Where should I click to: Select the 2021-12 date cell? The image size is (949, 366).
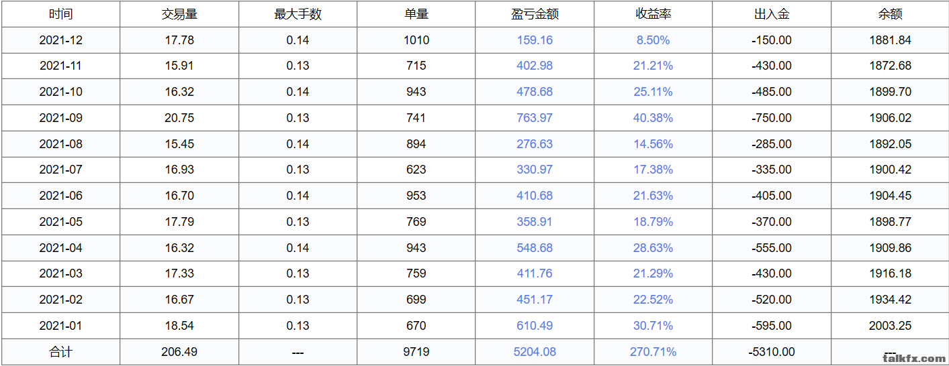61,40
